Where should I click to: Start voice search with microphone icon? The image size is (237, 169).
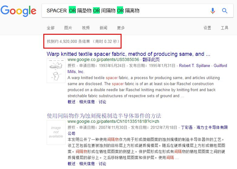click(213, 11)
